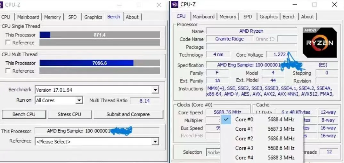Expand the Run on All Cores dropdown
Screen dimensions: 344x163
pyautogui.click(x=79, y=100)
